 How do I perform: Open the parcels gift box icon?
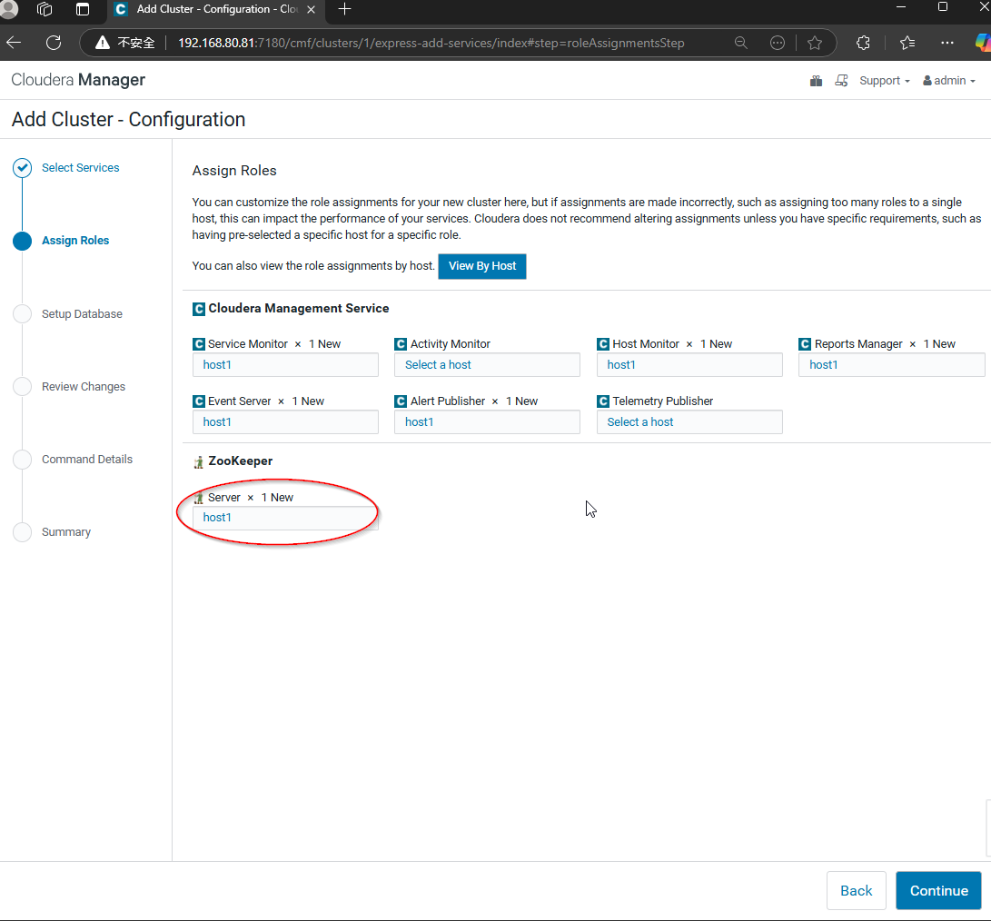point(816,80)
